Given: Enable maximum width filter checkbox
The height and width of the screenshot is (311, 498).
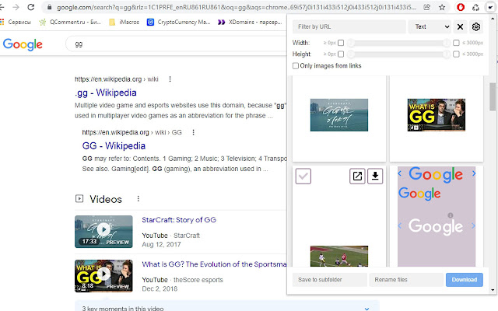Looking at the screenshot, I should (456, 43).
